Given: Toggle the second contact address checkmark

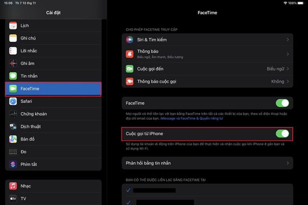Looking at the screenshot, I should tap(128, 202).
